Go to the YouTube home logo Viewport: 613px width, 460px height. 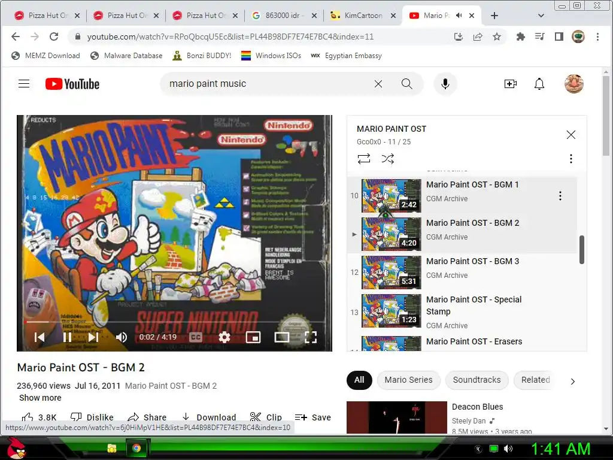pos(72,84)
